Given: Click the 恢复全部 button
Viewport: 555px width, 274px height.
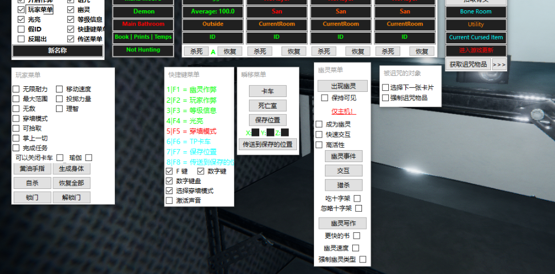Looking at the screenshot, I should (x=71, y=183).
